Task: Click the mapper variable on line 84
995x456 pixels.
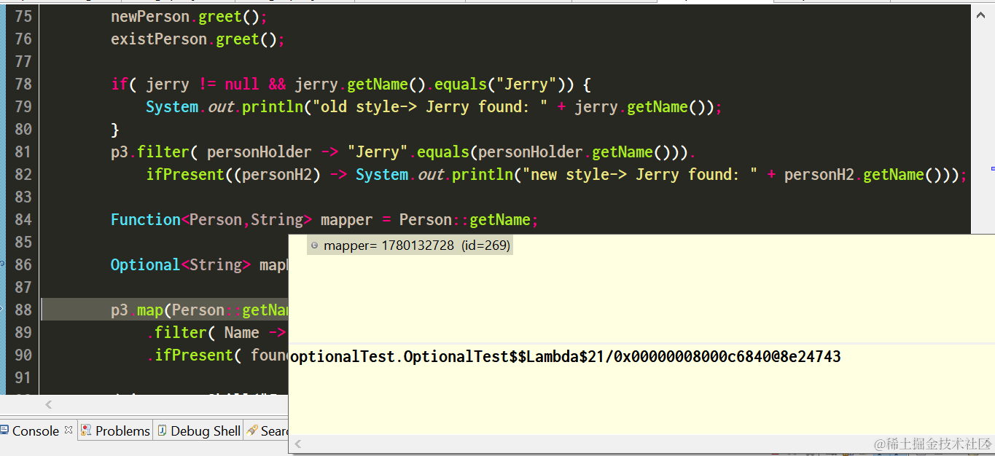Action: tap(346, 219)
